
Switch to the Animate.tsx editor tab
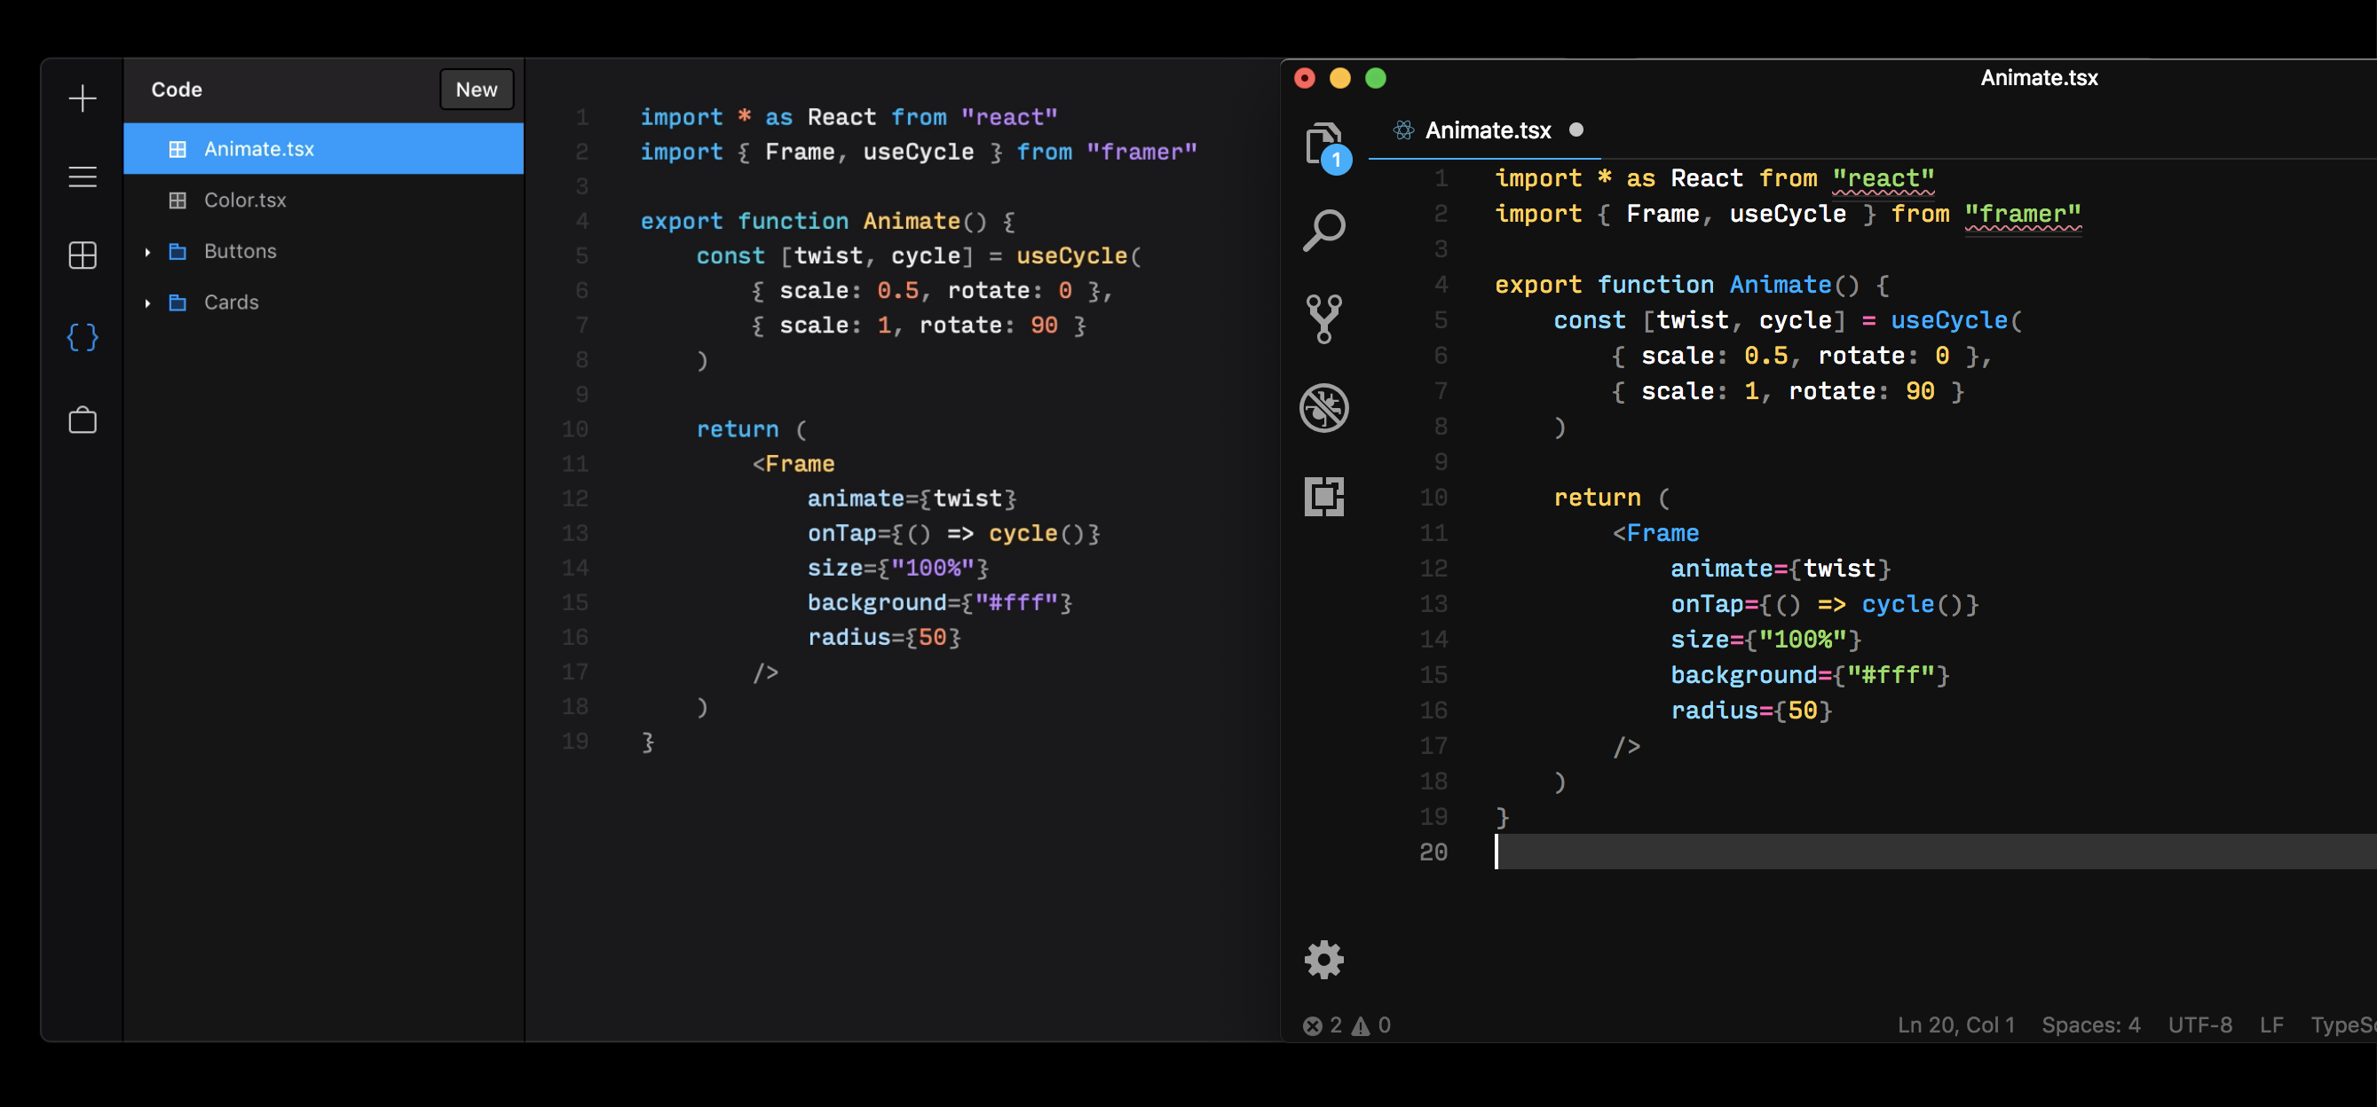[x=1488, y=131]
